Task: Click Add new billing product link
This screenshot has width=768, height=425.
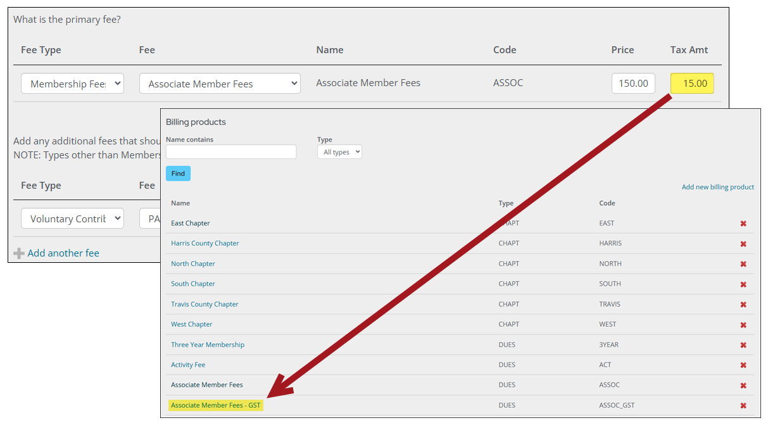Action: [x=717, y=187]
